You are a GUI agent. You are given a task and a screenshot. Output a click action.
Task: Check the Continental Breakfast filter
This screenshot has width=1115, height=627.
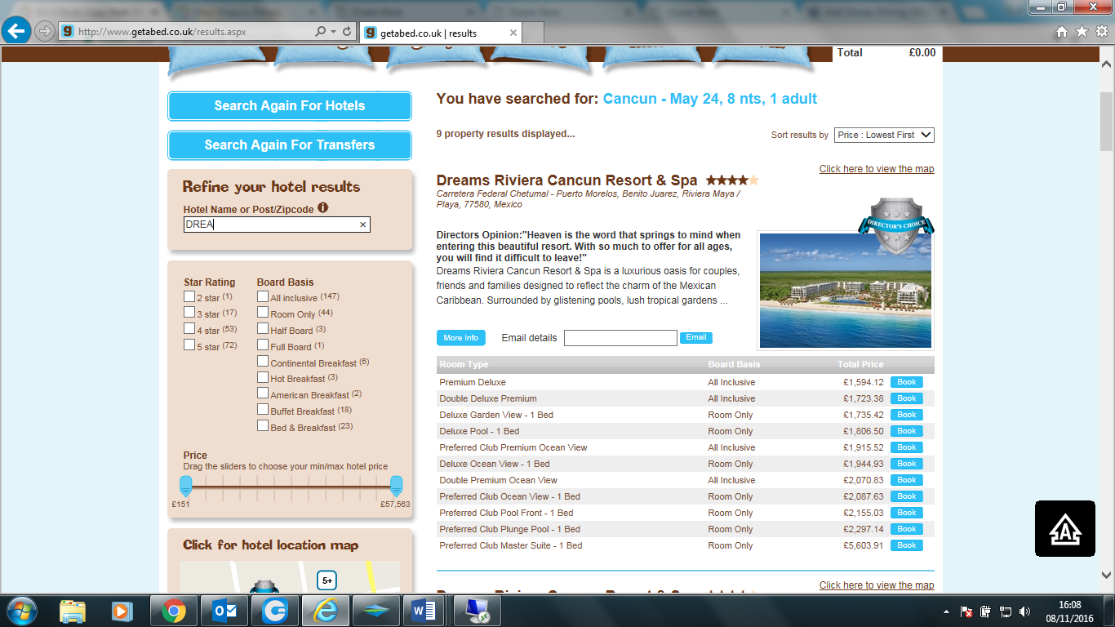point(263,361)
